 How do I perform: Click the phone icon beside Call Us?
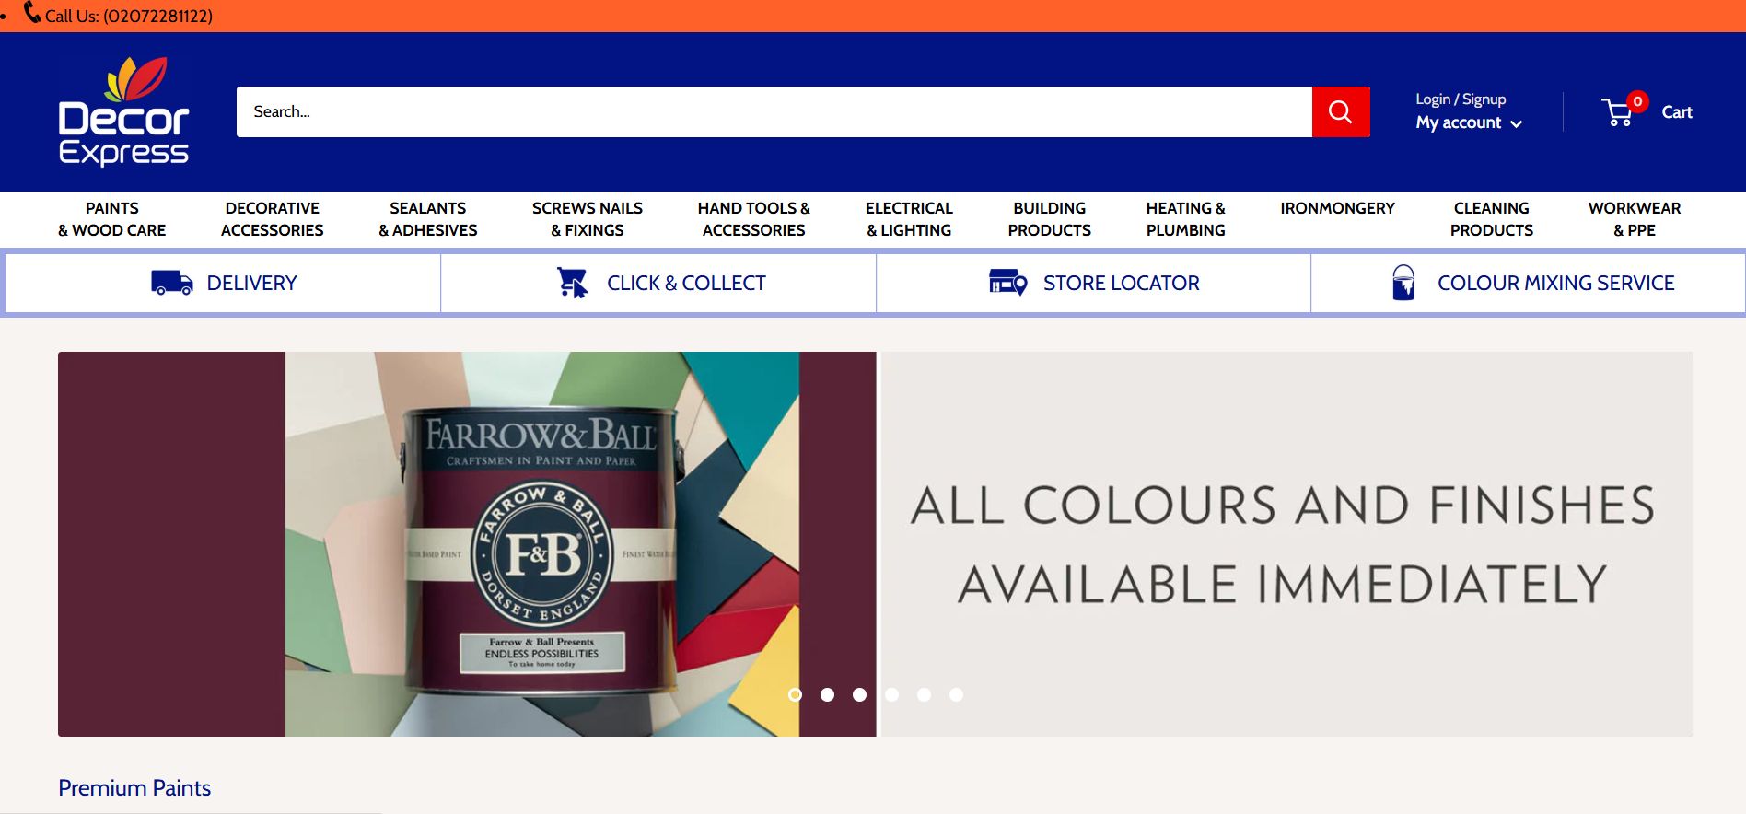click(x=32, y=13)
